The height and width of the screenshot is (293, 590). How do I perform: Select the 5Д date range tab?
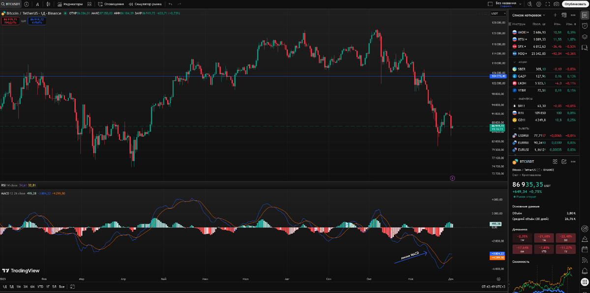click(12, 287)
